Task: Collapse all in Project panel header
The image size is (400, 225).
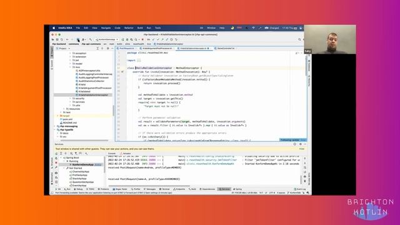Action: [102, 49]
